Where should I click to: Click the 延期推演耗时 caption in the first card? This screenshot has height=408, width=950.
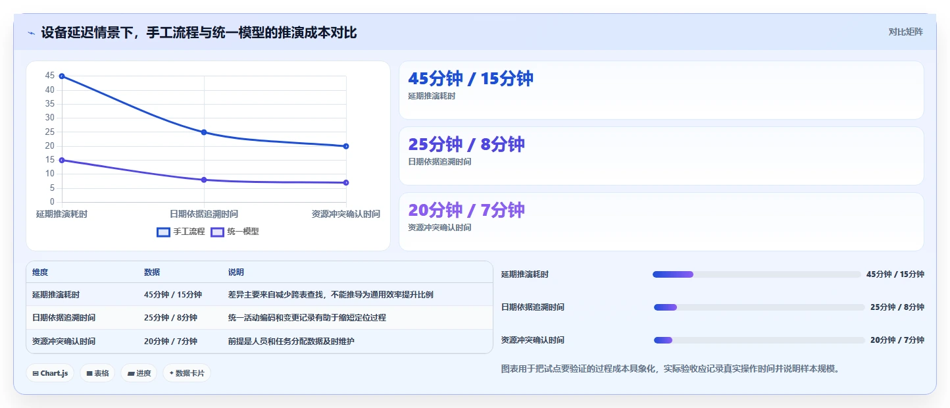tap(432, 96)
